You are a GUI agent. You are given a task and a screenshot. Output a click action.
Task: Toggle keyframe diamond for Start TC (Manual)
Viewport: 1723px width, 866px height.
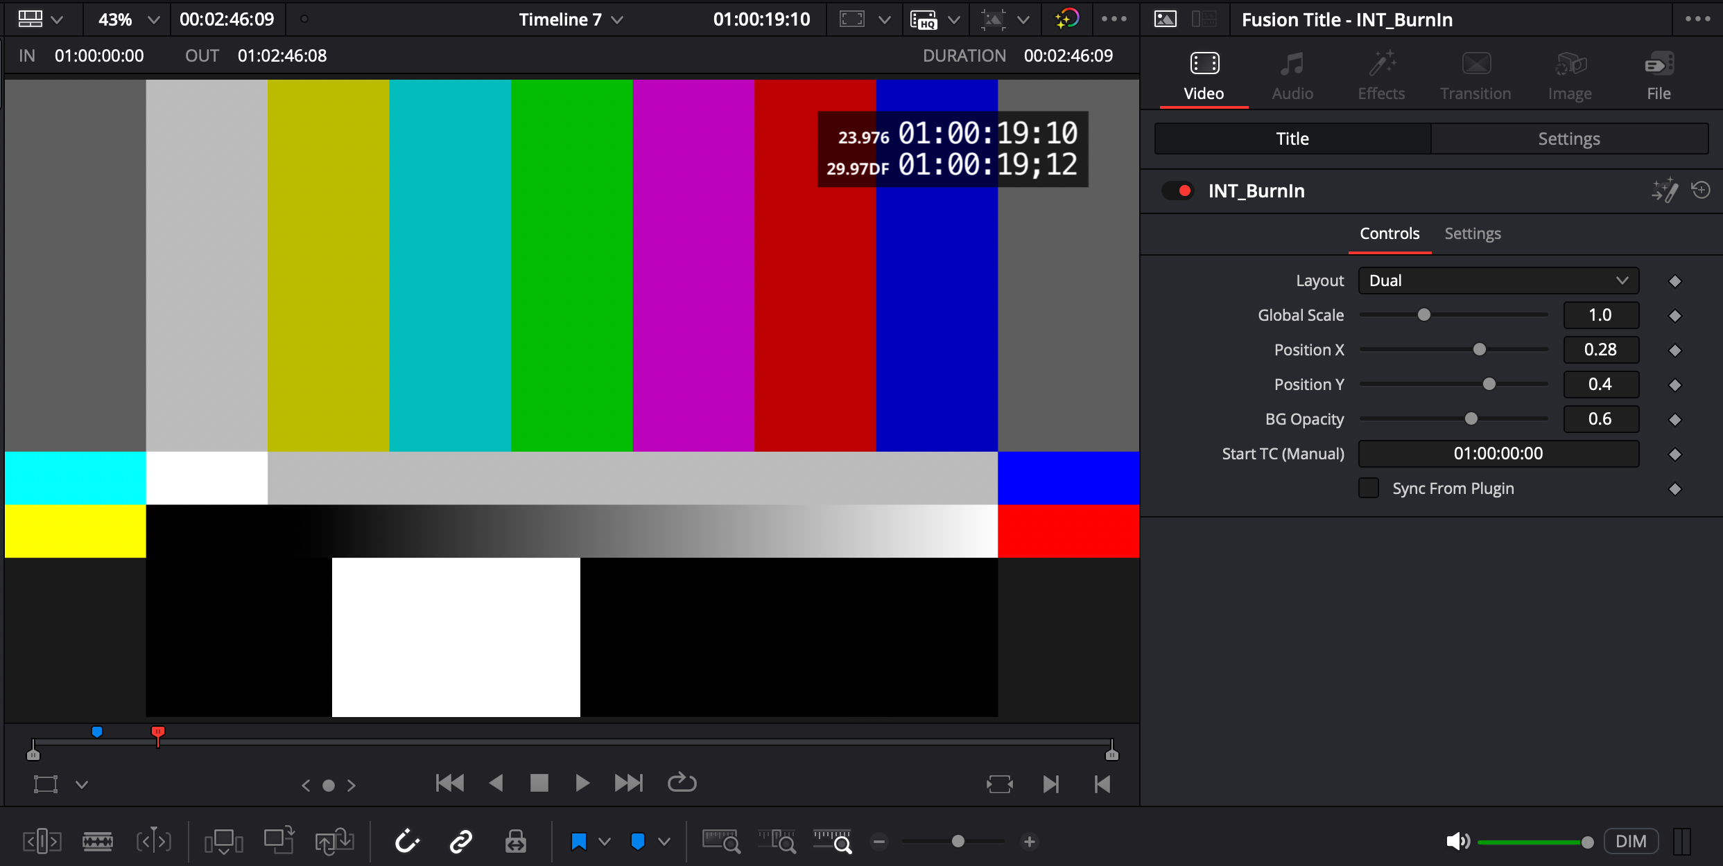coord(1675,454)
